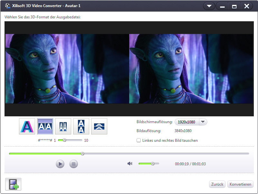Click the right preview video image
258x194 pixels.
pyautogui.click(x=191, y=69)
